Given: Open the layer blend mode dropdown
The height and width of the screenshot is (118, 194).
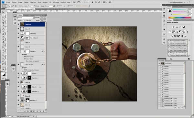Looking at the screenshot, I should point(26,18).
